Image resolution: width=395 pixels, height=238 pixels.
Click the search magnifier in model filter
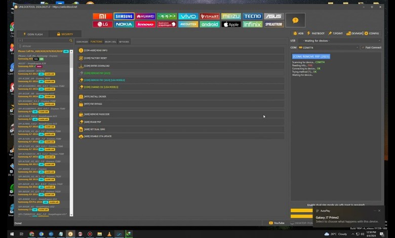[71, 41]
